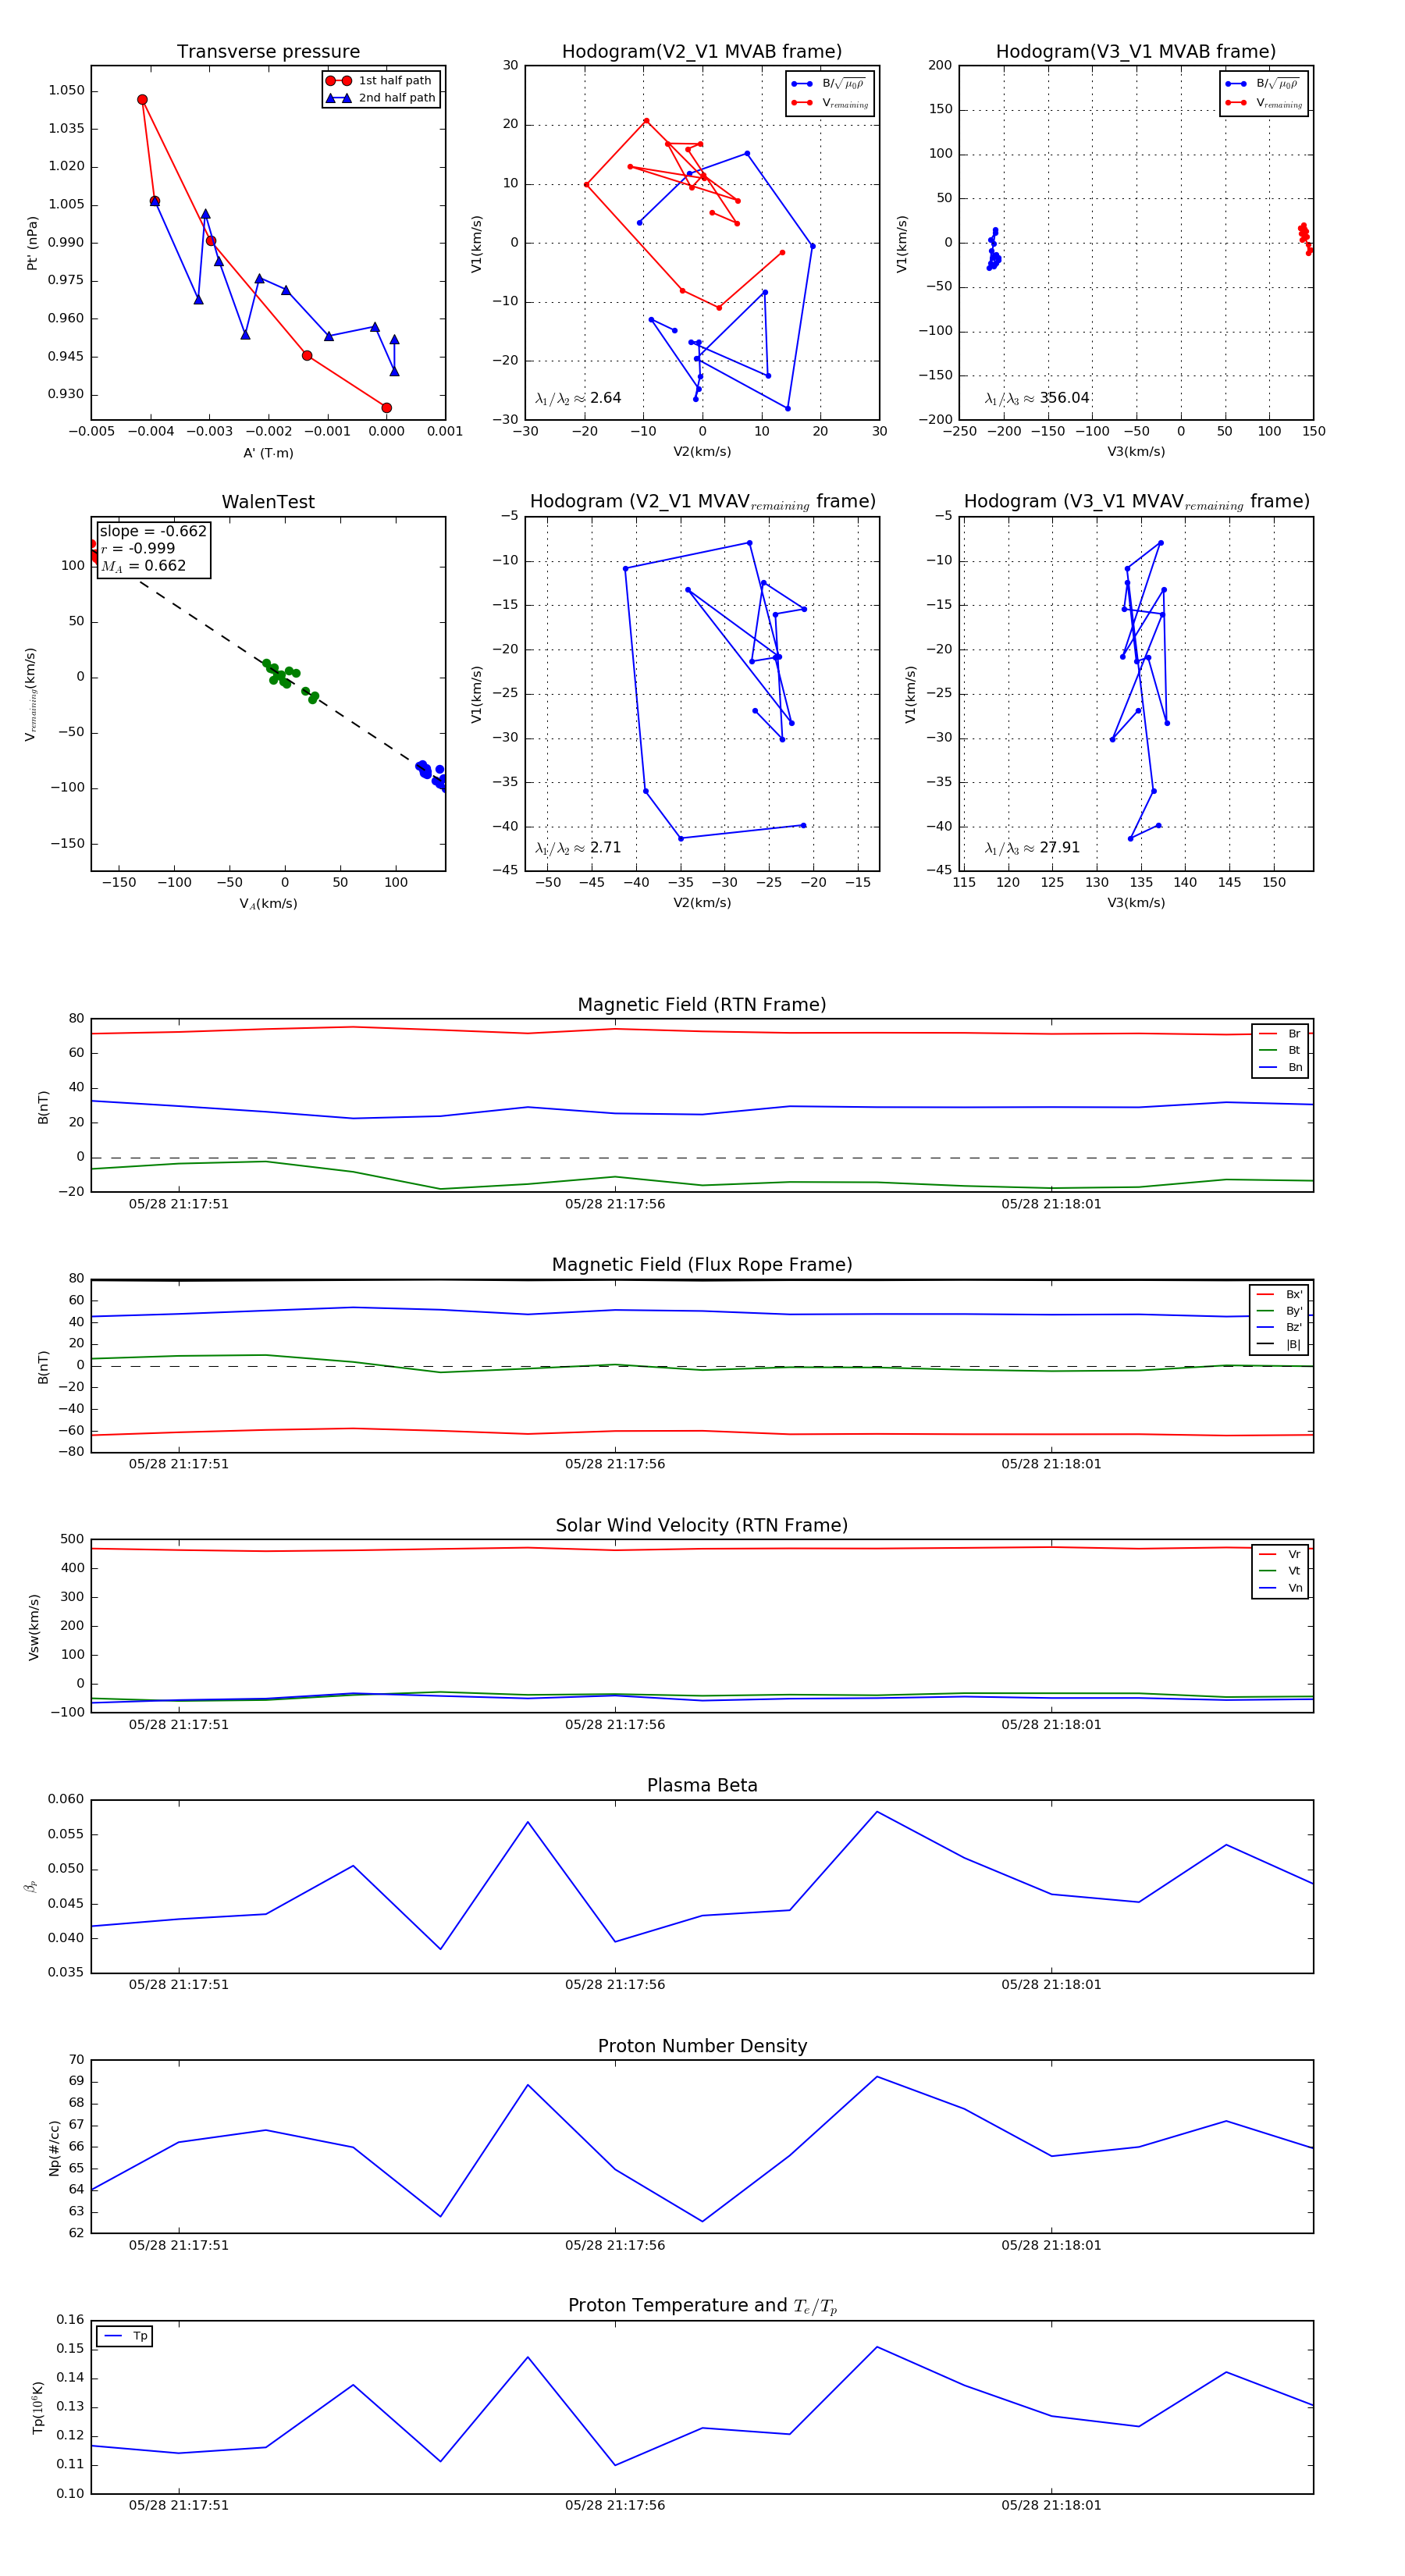Click the "Np(#/cc)" y-axis label
The image size is (1405, 2576).
click(x=54, y=2148)
